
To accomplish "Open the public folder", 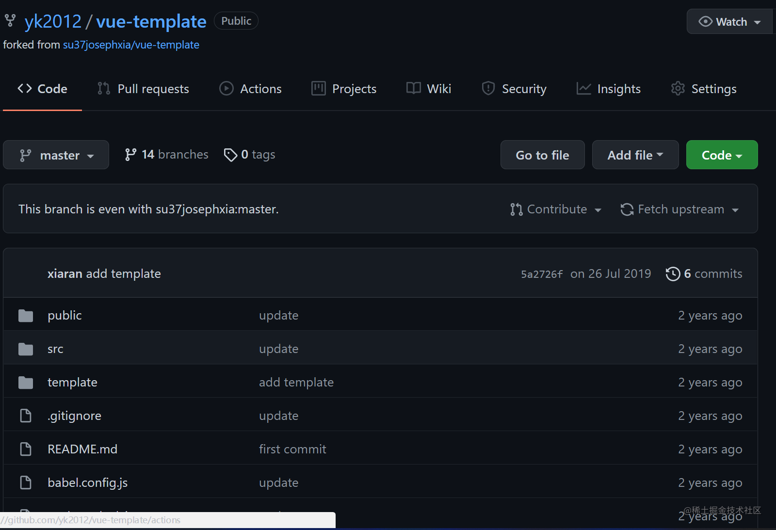I will [65, 316].
